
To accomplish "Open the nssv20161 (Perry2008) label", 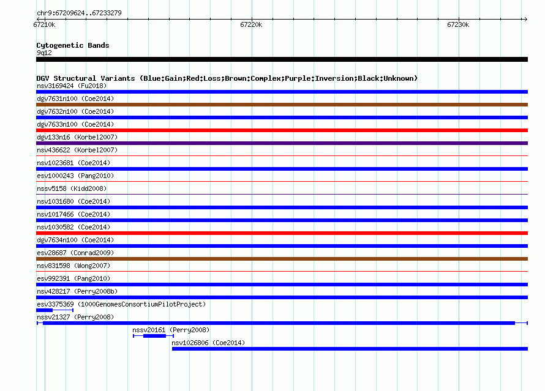I will click(x=171, y=330).
